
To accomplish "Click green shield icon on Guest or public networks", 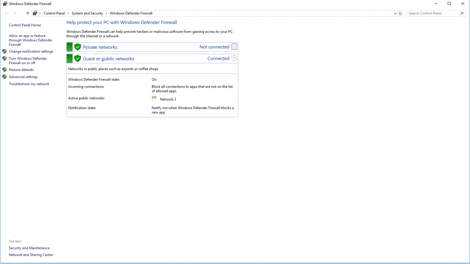I will tap(78, 59).
